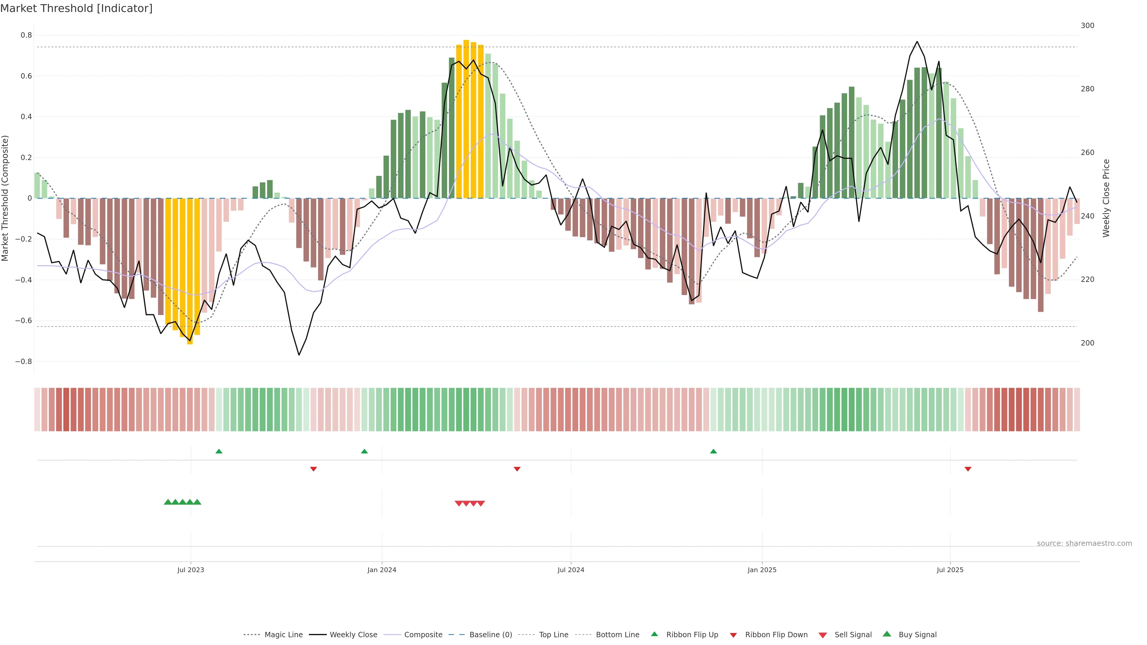
Task: Click the Jan 2024 x-axis label
Action: tap(382, 570)
